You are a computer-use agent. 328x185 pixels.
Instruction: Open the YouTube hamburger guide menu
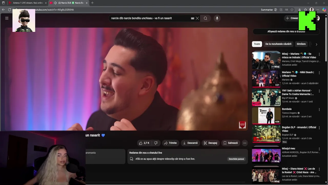click(7, 18)
